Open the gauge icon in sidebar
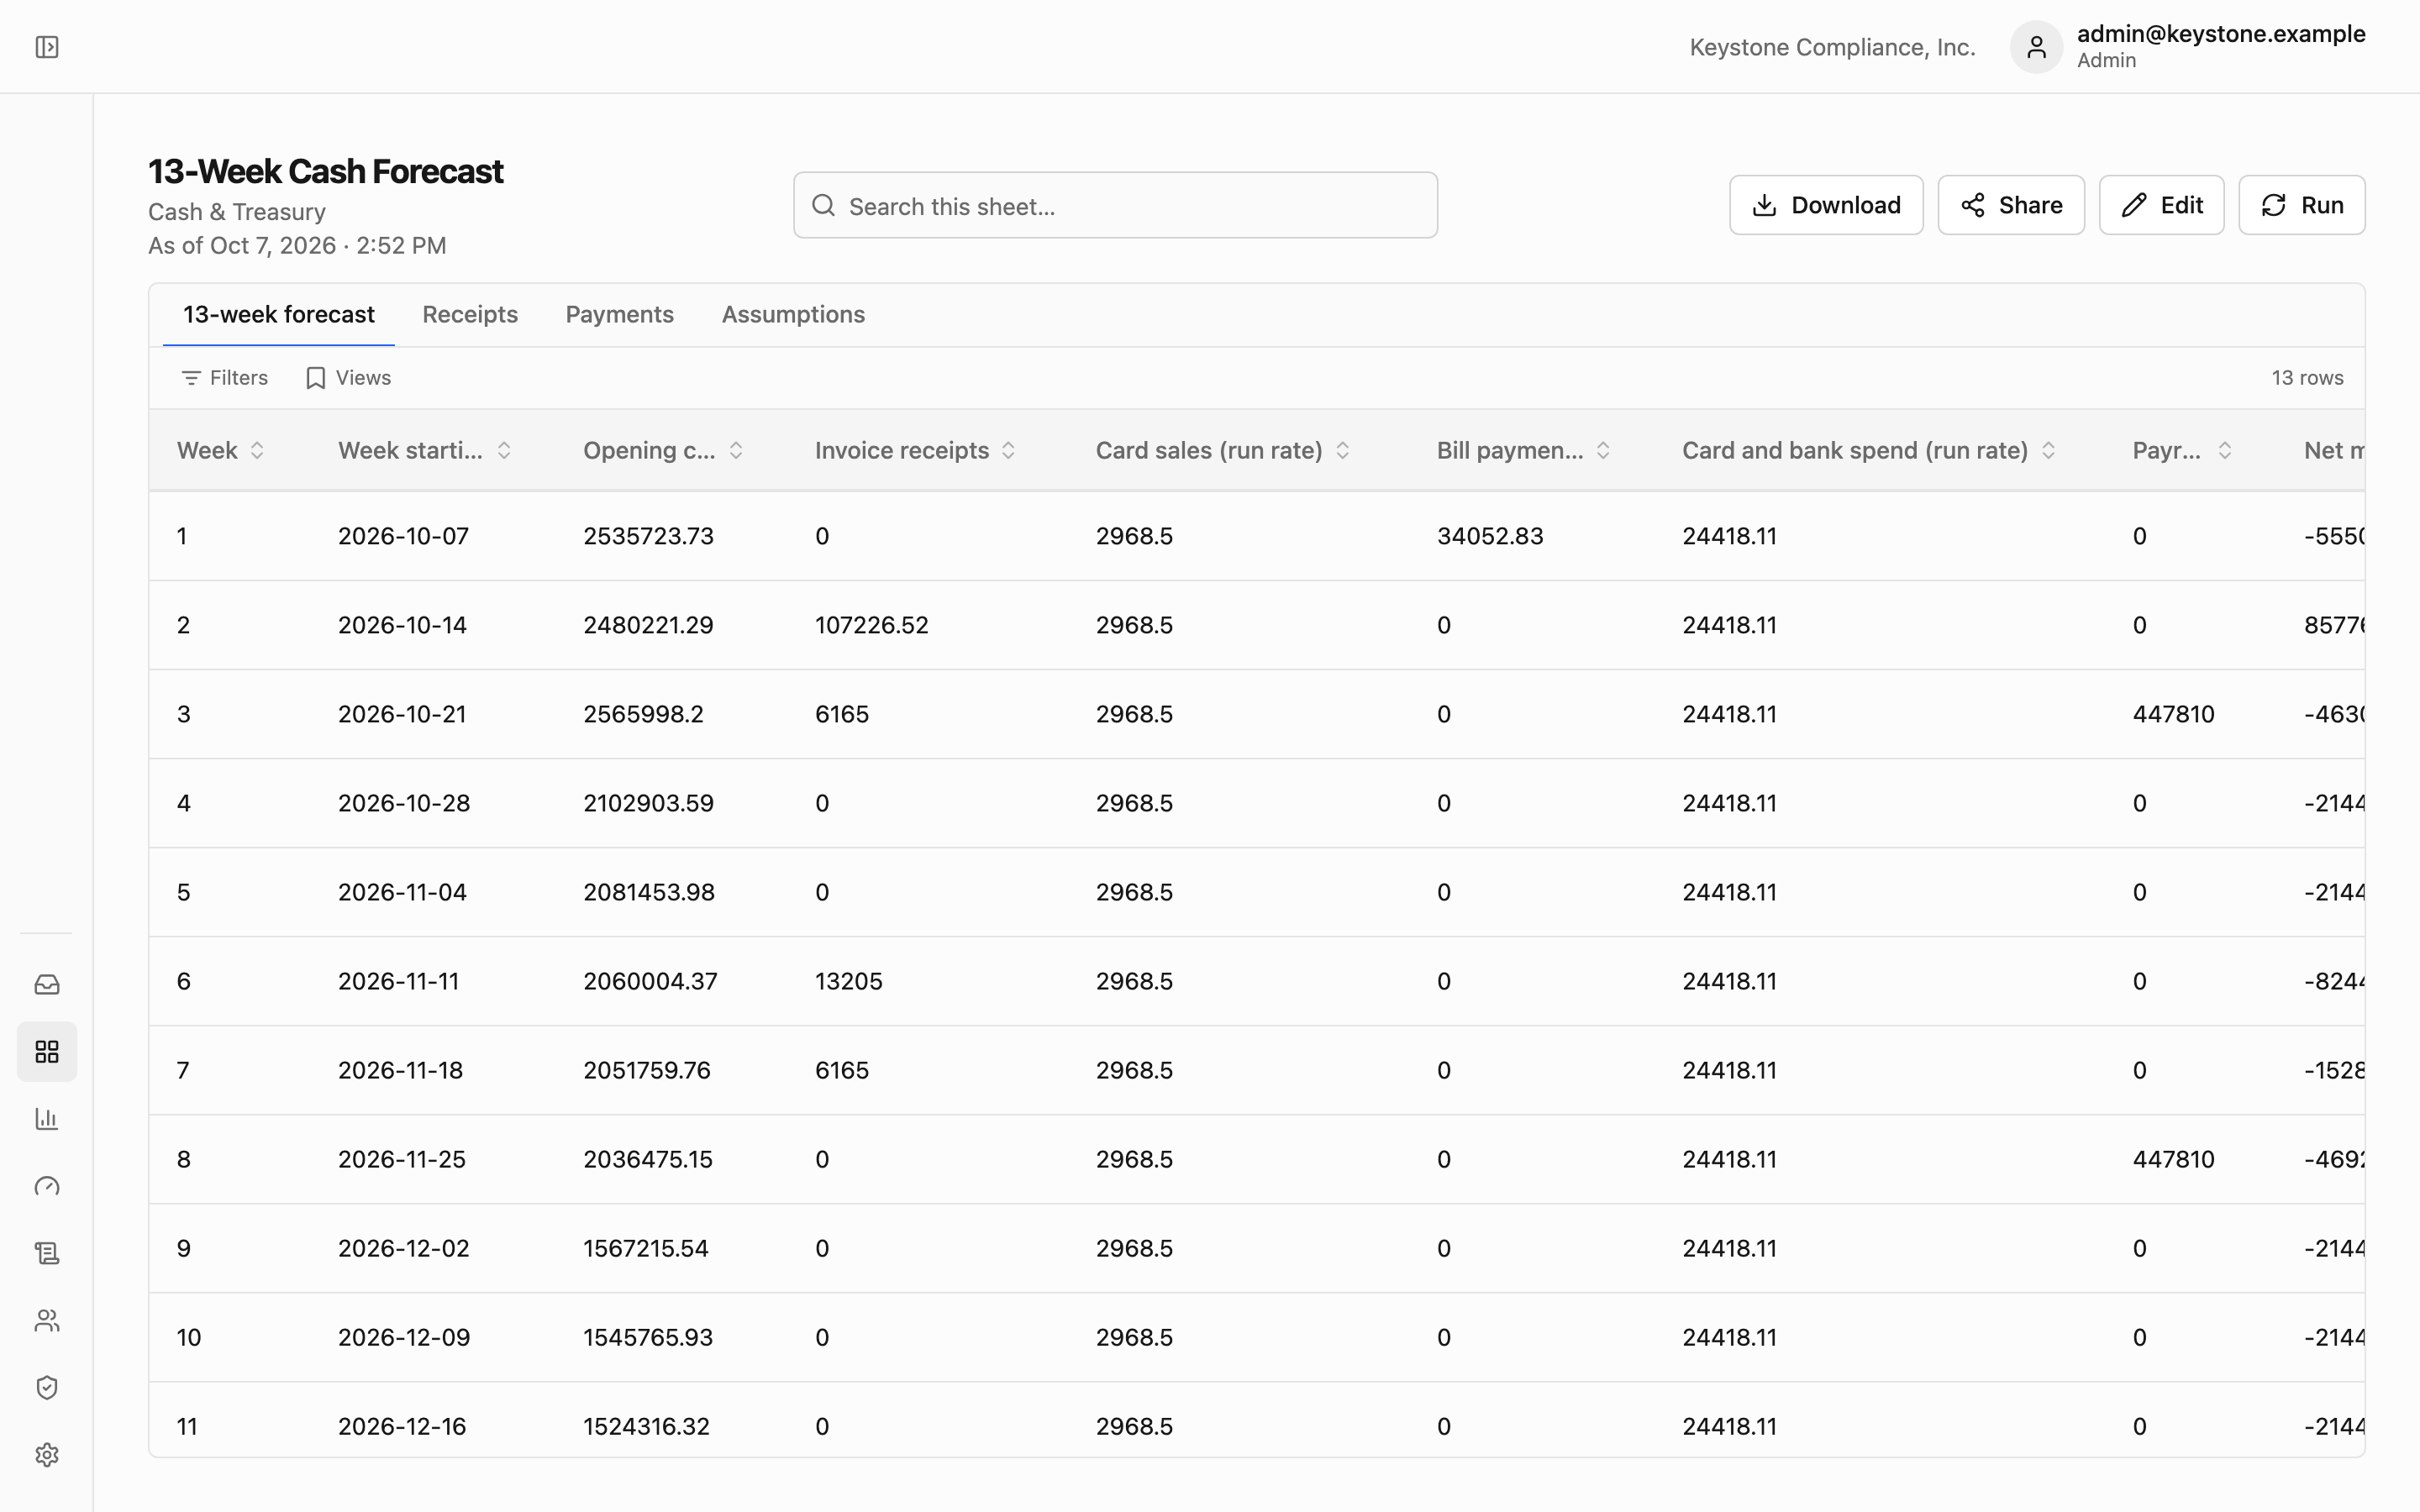2420x1512 pixels. (x=47, y=1186)
